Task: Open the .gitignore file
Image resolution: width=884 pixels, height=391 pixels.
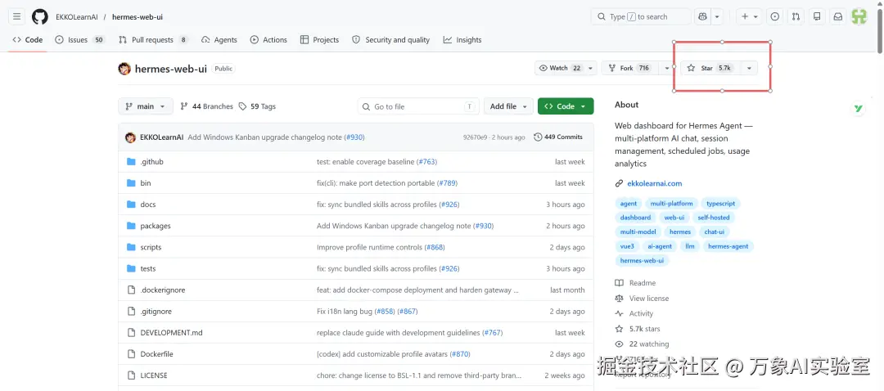Action: tap(156, 312)
